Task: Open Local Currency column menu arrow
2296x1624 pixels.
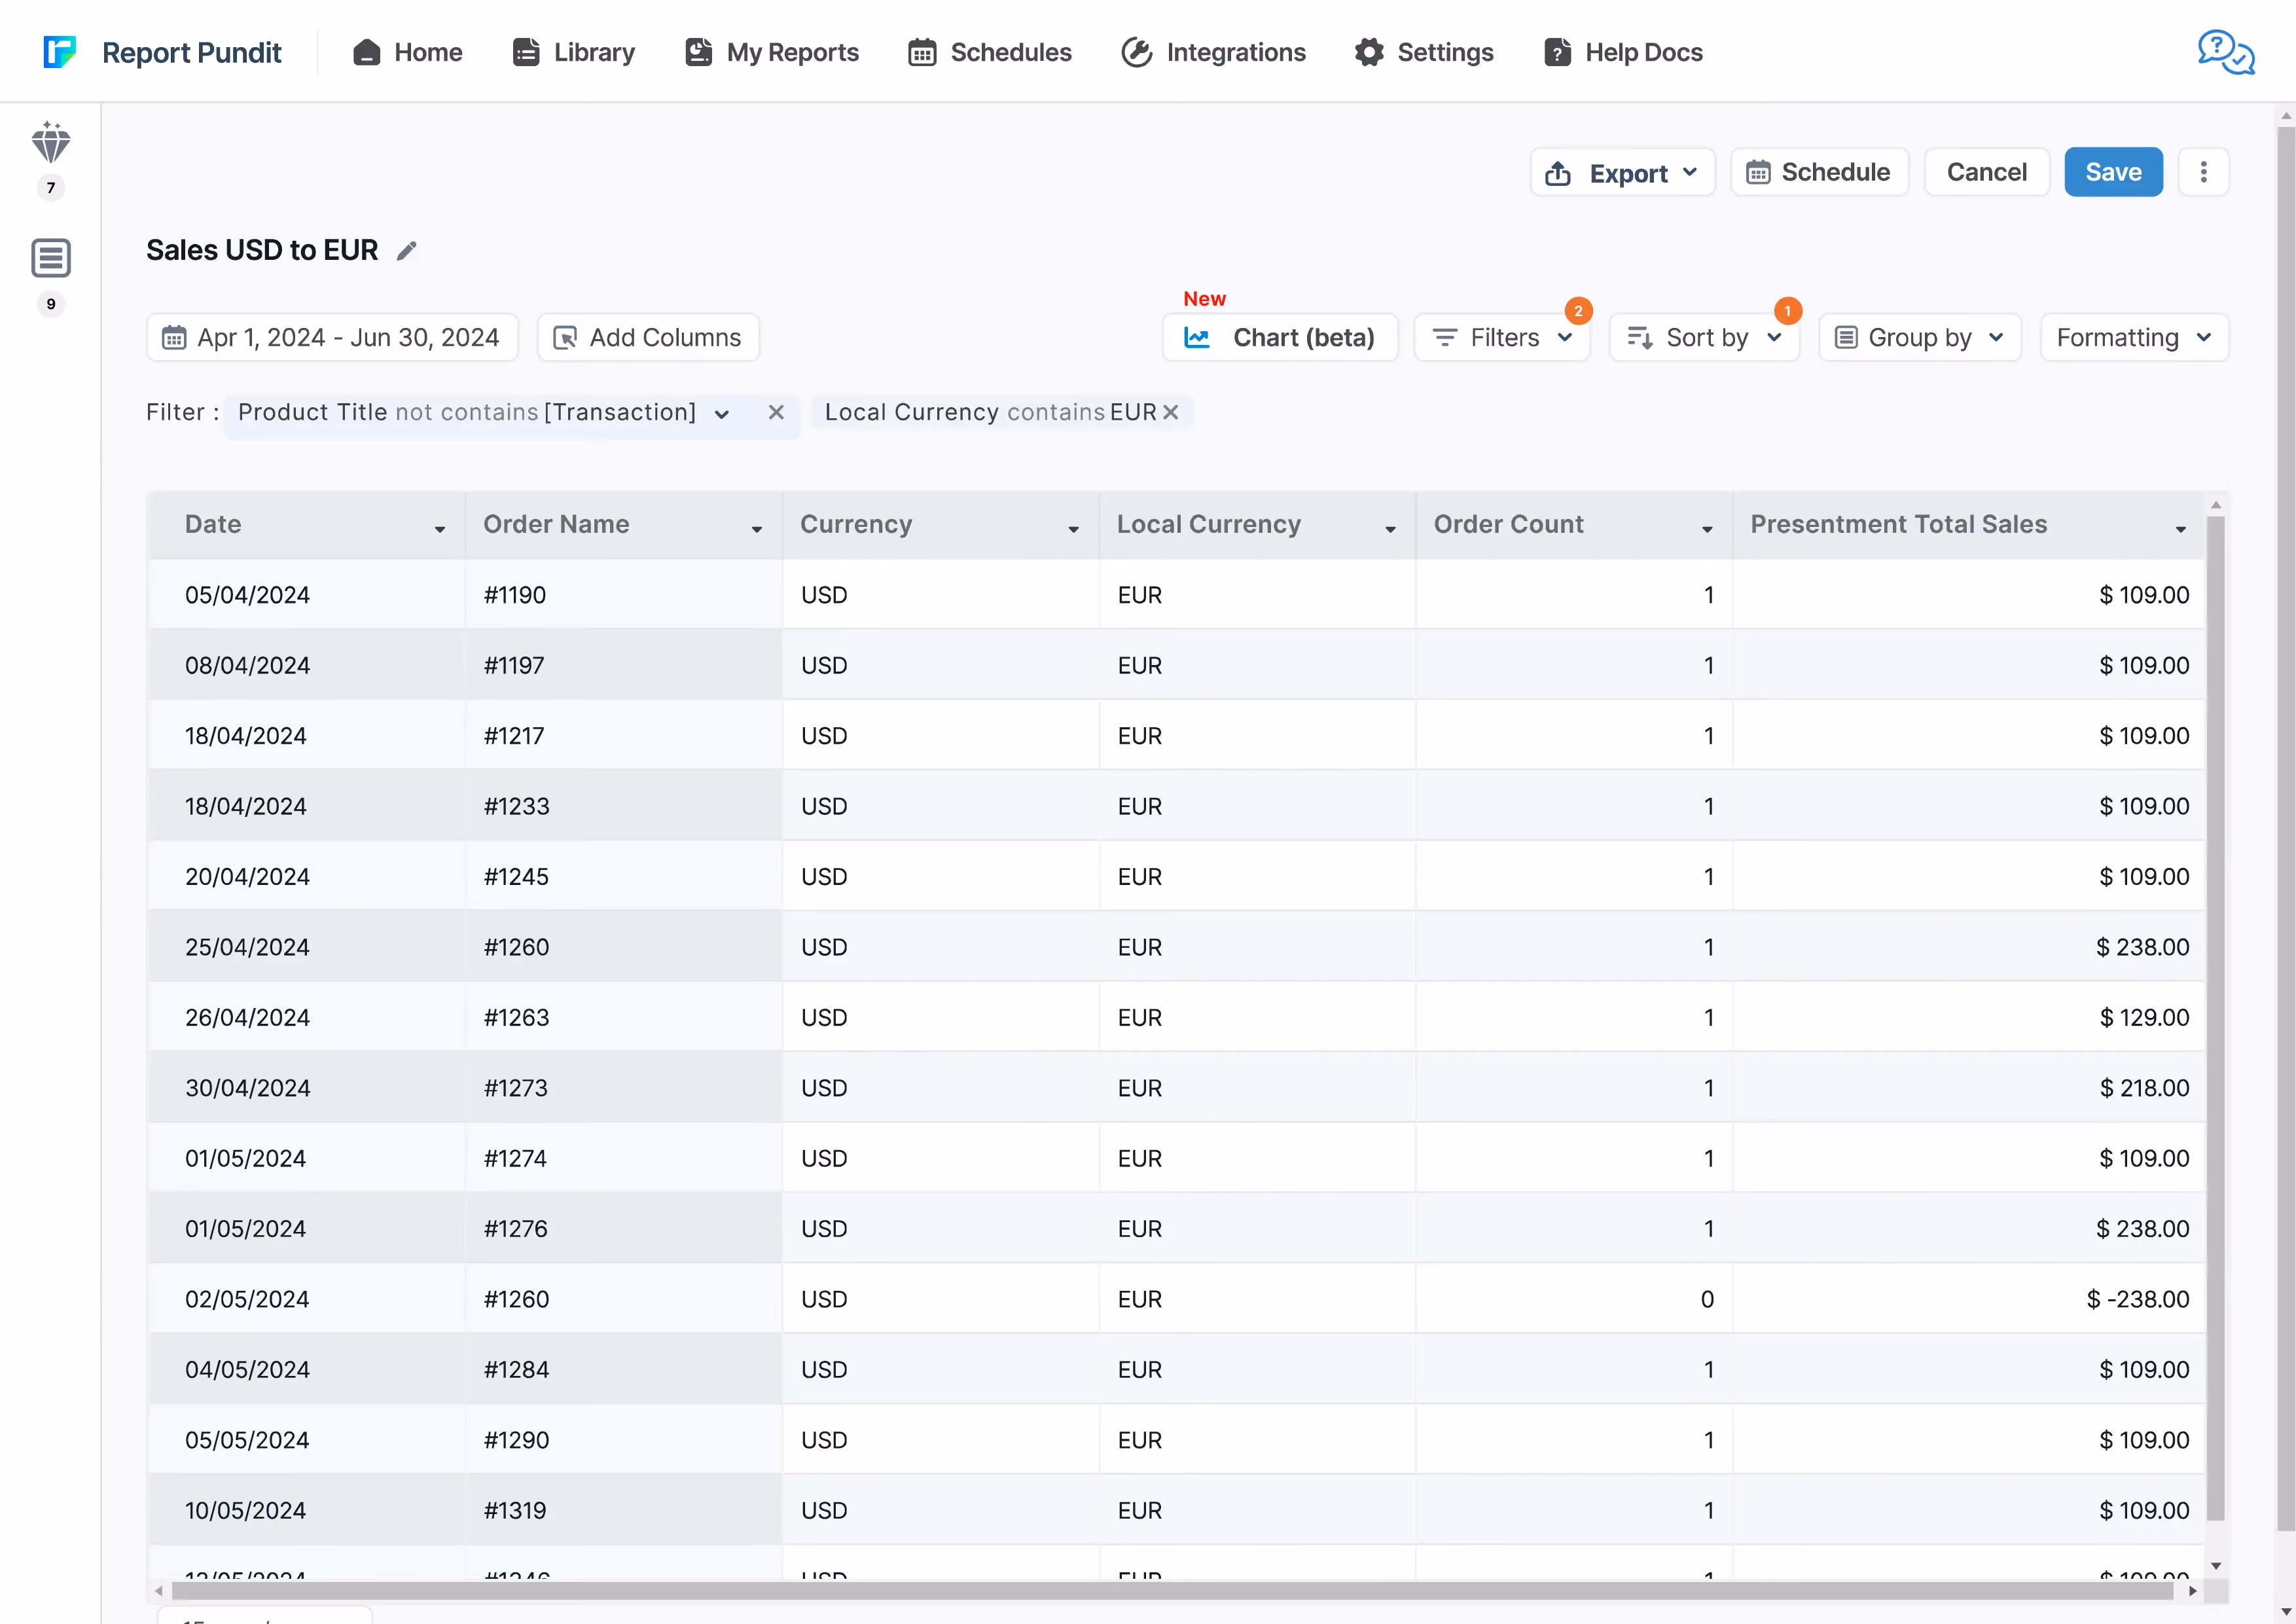Action: coord(1390,529)
